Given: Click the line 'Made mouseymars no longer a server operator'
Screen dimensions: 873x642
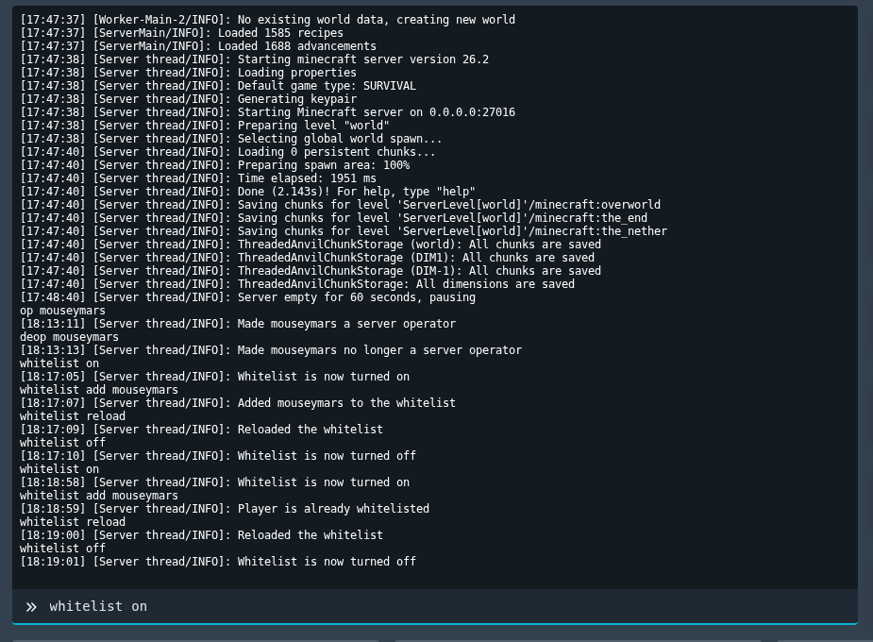Looking at the screenshot, I should pyautogui.click(x=271, y=351).
